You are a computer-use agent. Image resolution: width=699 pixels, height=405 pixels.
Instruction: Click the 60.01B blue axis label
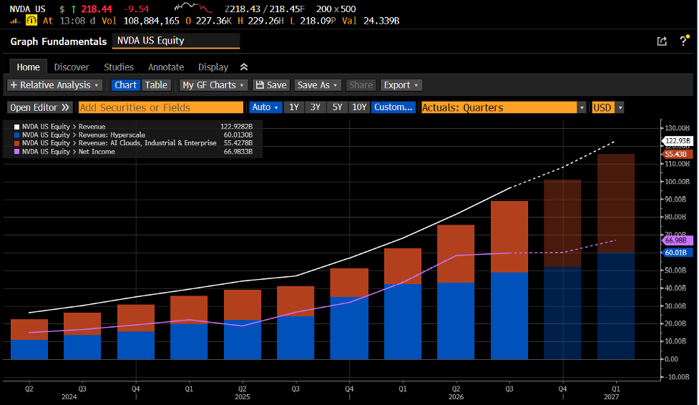coord(678,253)
